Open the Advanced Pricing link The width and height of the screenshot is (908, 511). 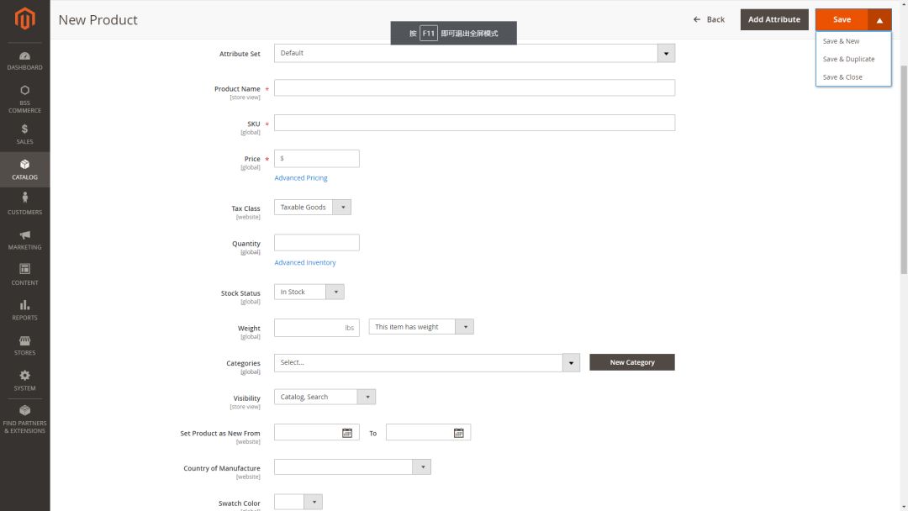click(301, 178)
